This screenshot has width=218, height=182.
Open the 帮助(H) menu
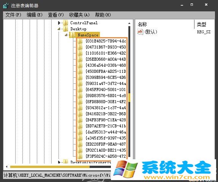pos(103,15)
